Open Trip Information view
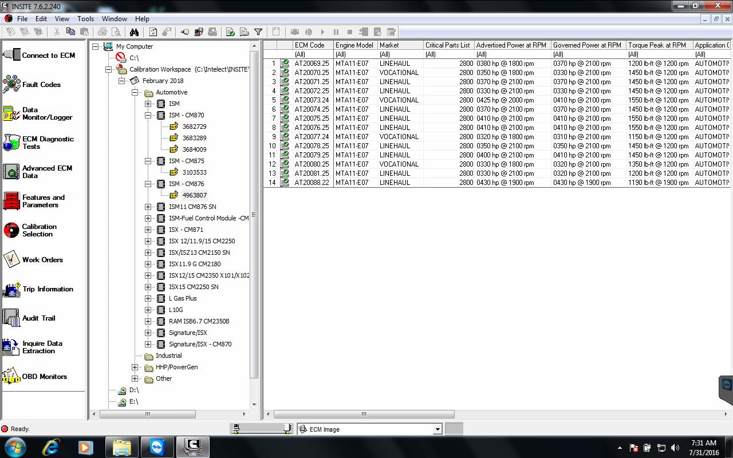733x458 pixels. [x=12, y=289]
